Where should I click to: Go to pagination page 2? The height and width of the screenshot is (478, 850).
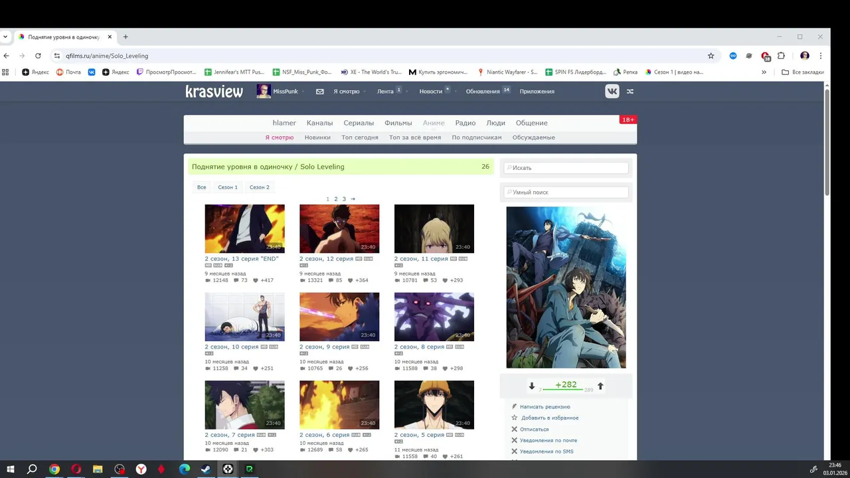[x=335, y=199]
